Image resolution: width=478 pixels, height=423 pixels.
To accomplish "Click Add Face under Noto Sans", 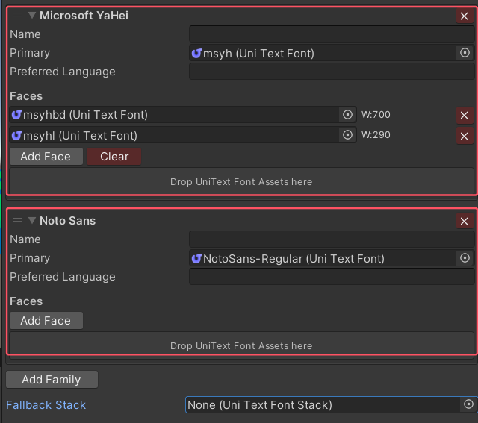I will click(x=46, y=321).
